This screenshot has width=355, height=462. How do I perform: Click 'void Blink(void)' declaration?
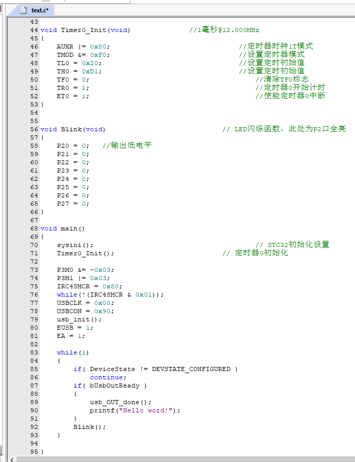[73, 129]
